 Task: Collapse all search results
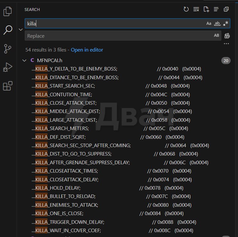226,9
